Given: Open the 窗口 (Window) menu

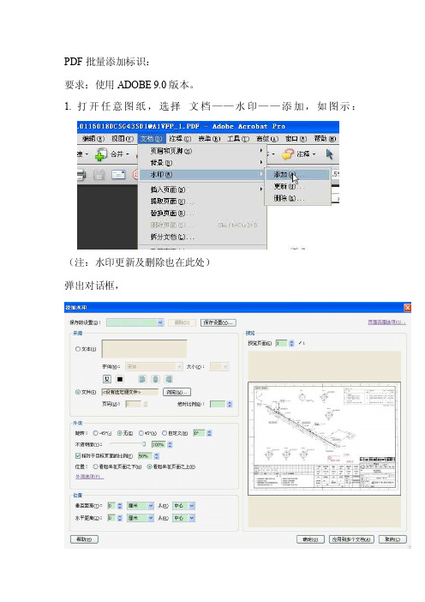Looking at the screenshot, I should click(x=296, y=139).
